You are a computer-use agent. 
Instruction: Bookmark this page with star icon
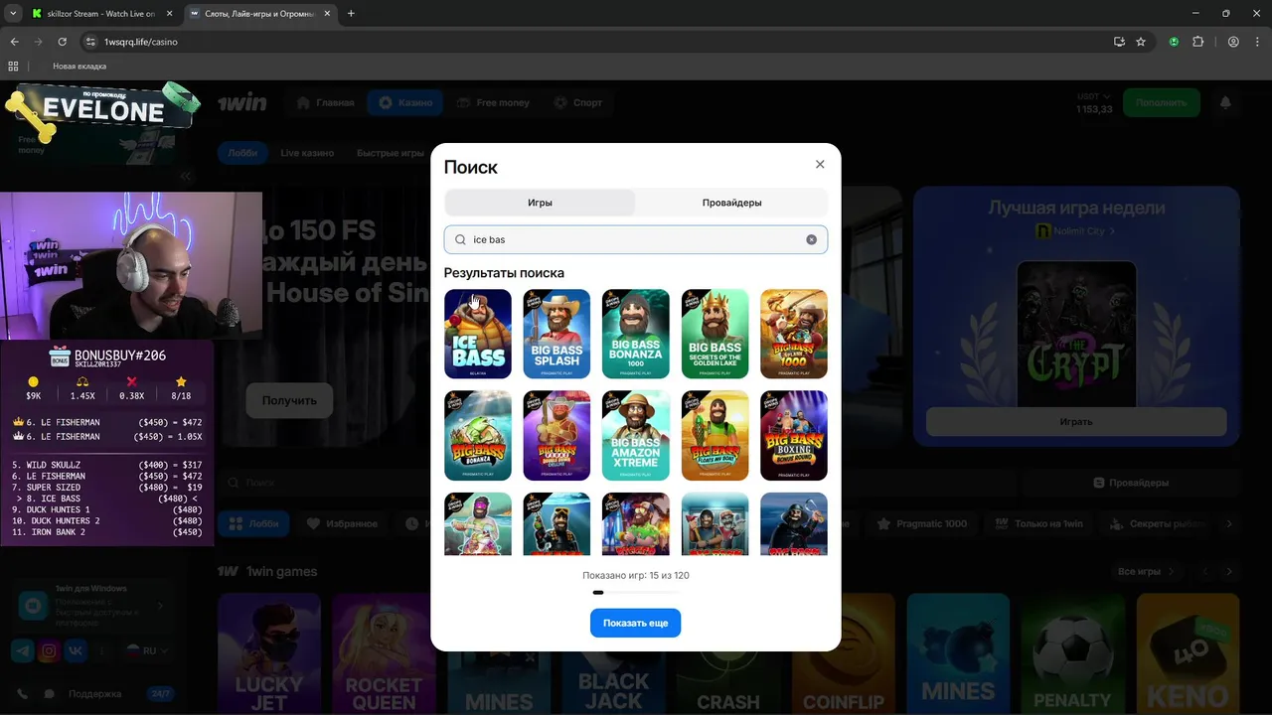point(1141,42)
